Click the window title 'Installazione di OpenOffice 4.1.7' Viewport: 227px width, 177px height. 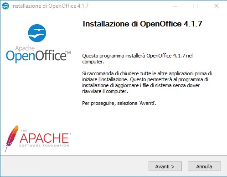(x=50, y=6)
